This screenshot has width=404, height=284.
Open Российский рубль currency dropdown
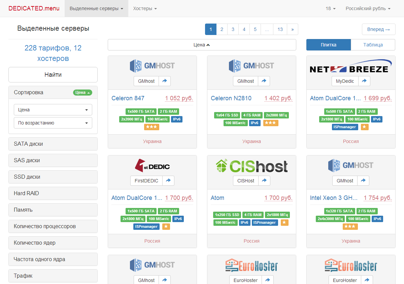pyautogui.click(x=368, y=8)
